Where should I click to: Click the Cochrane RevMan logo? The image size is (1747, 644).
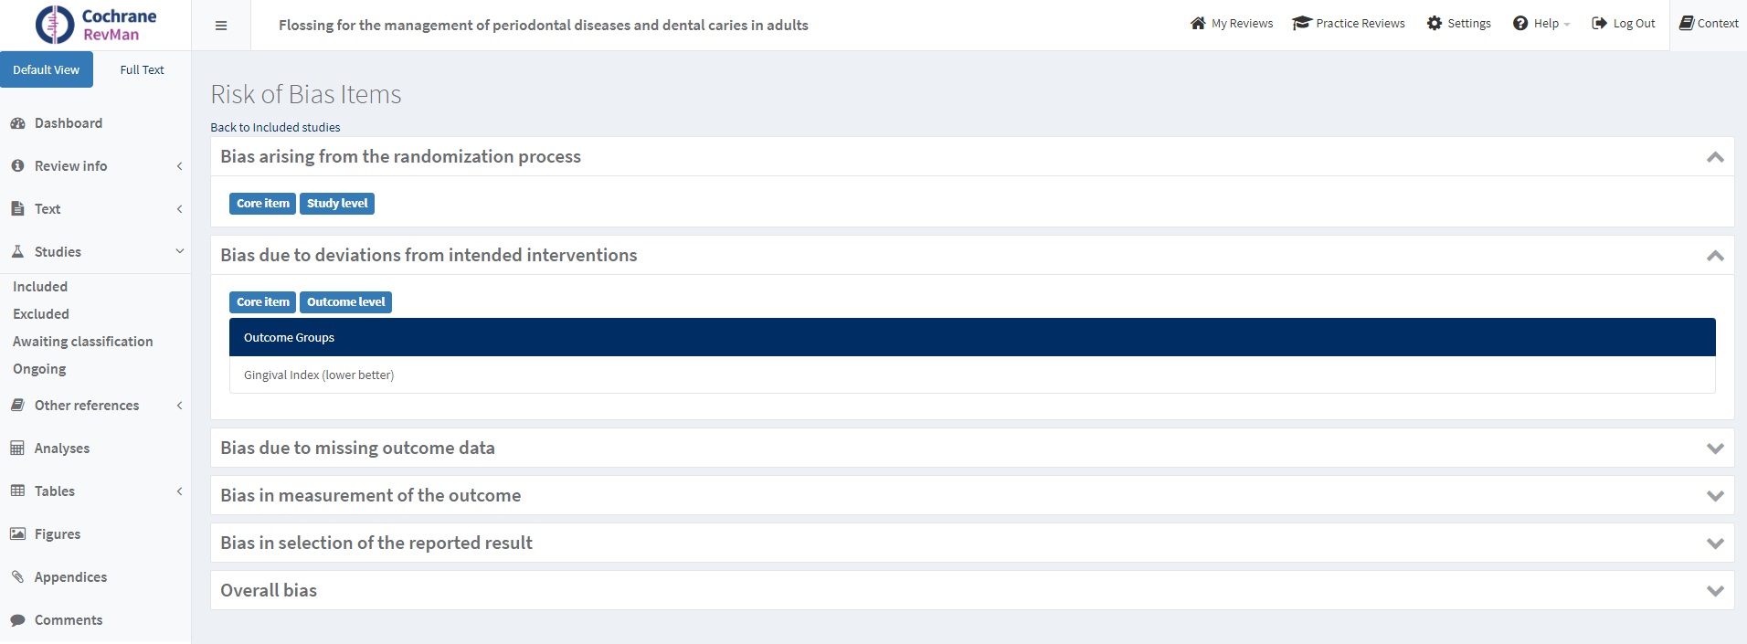96,25
